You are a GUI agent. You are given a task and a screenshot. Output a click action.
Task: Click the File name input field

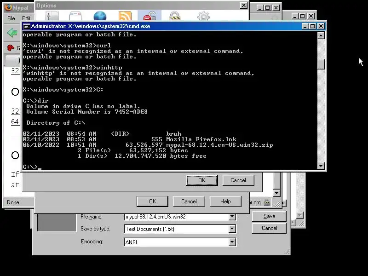[176, 217]
